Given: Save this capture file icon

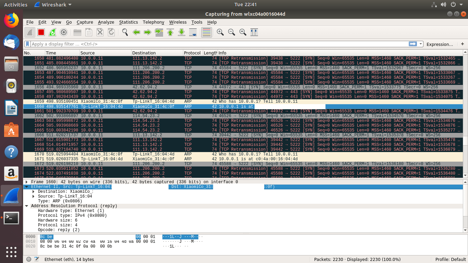Looking at the screenshot, I should tap(89, 32).
